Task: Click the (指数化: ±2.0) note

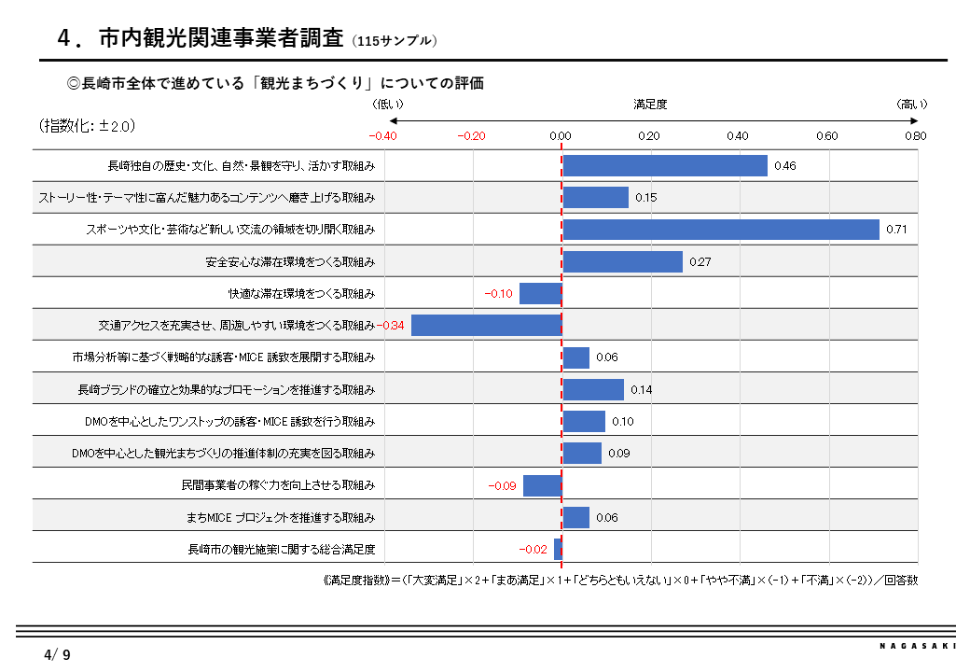Action: coord(88,126)
